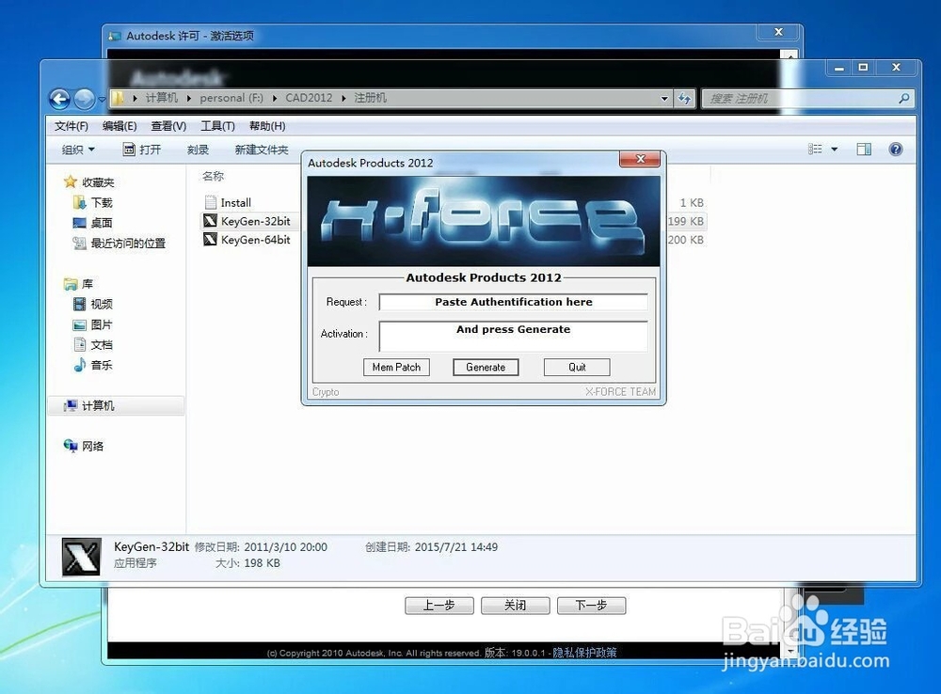Select 文档 library in sidebar
The width and height of the screenshot is (941, 694).
click(x=102, y=345)
